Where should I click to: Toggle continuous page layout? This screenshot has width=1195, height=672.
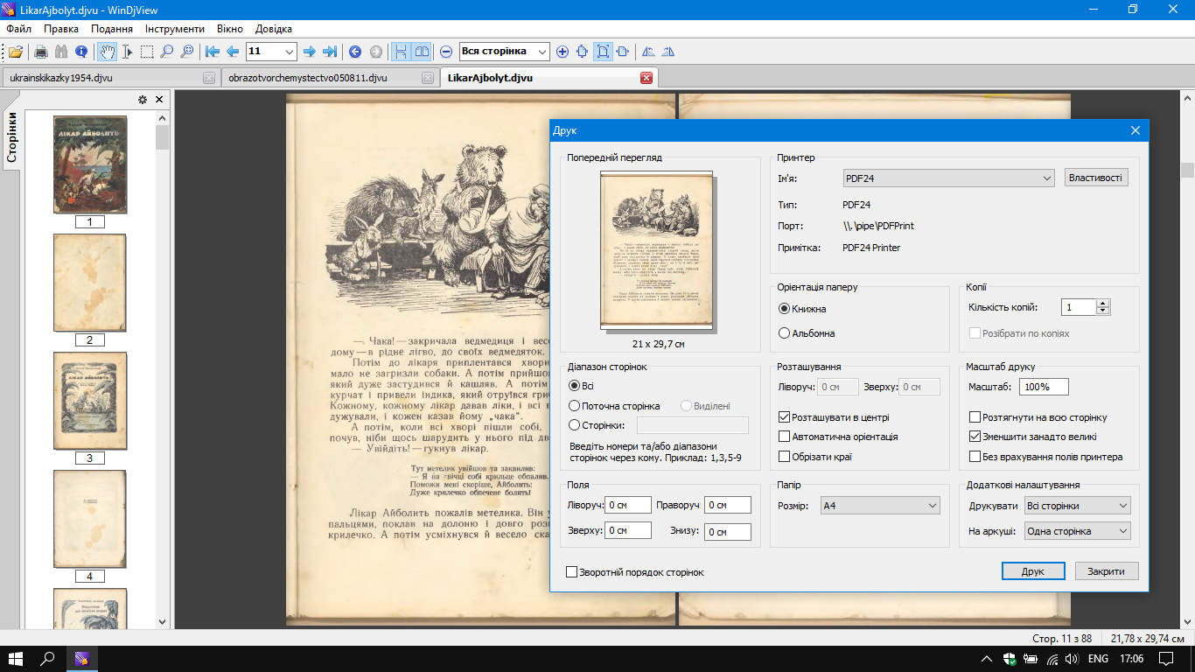point(402,52)
